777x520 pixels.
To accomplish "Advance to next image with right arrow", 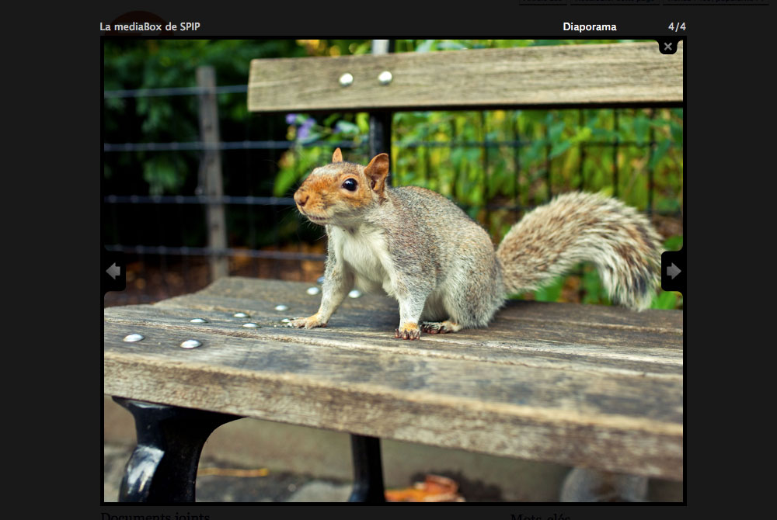I will point(673,271).
